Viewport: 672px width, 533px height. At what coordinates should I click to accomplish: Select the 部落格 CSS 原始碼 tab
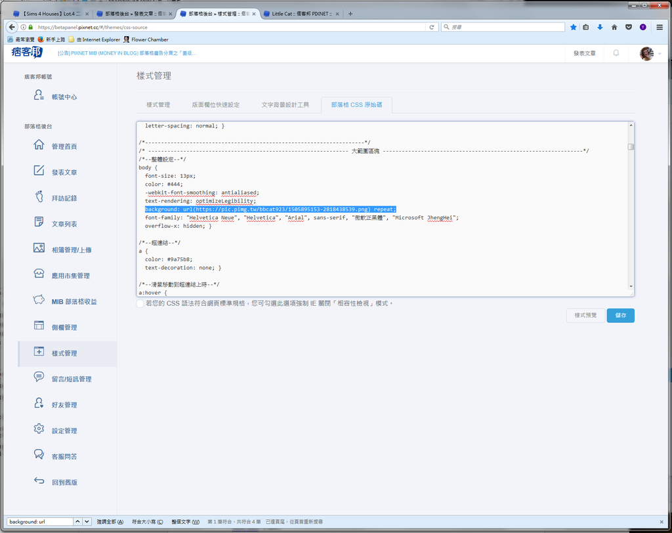tap(356, 104)
